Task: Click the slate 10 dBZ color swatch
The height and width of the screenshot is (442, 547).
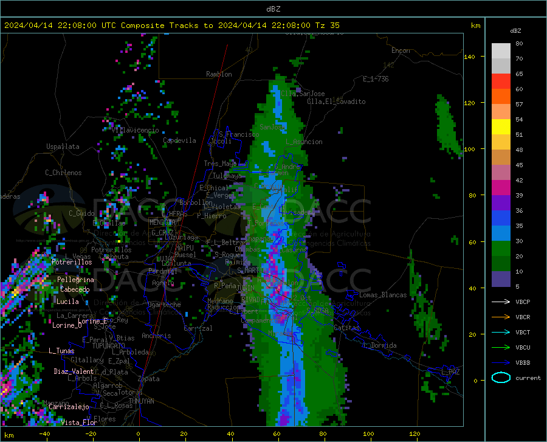Action: coord(501,279)
